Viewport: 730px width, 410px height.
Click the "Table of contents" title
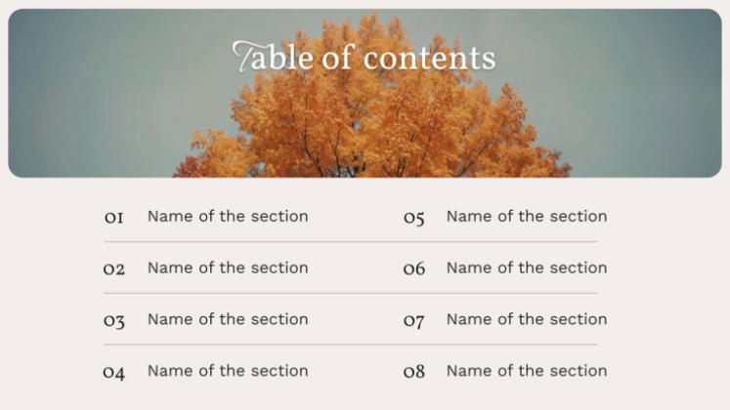pos(364,58)
